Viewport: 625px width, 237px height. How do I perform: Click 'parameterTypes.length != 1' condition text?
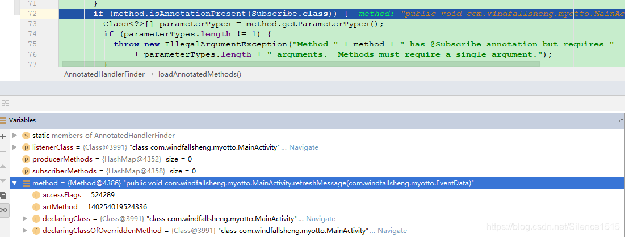pos(191,34)
